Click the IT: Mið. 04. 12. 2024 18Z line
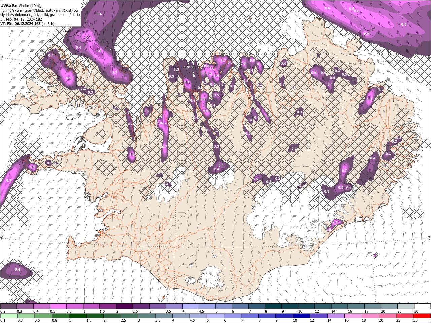 pos(21,19)
